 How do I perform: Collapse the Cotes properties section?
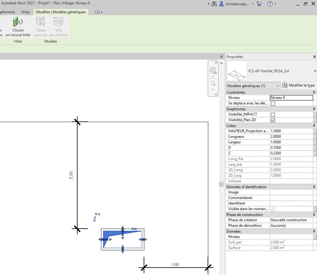tap(314, 126)
